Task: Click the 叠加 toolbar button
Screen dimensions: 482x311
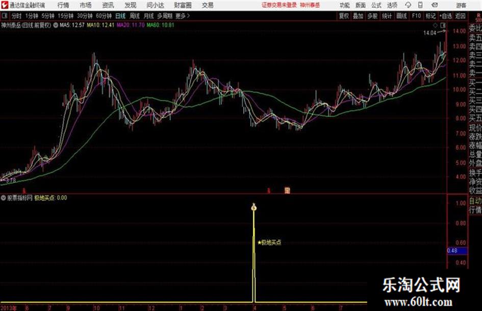Action: pyautogui.click(x=358, y=16)
